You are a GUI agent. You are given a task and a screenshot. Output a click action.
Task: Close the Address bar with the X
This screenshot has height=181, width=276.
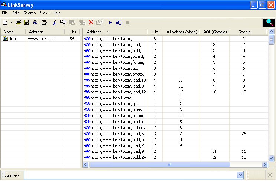[270, 175]
